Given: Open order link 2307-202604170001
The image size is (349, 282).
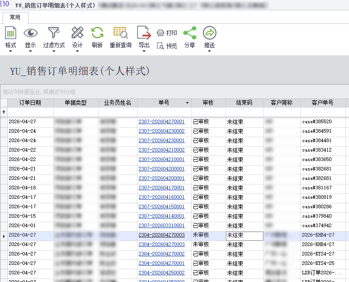Looking at the screenshot, I should click(161, 188).
